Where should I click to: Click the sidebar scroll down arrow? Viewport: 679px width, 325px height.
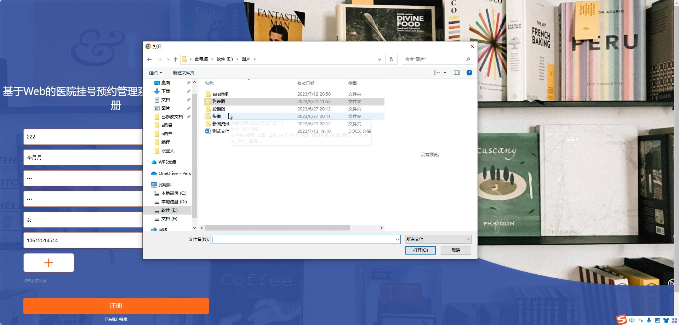click(x=194, y=228)
